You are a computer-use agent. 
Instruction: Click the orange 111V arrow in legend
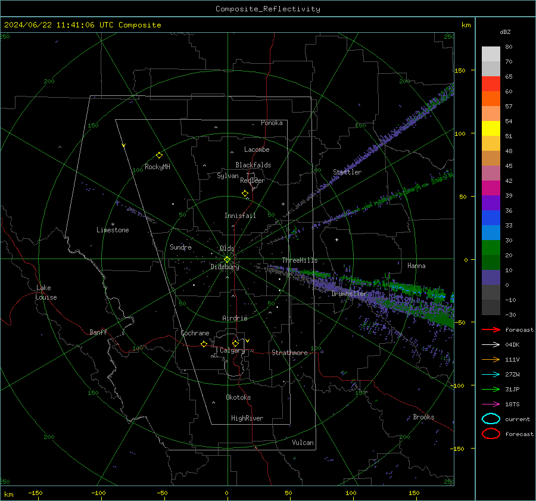point(491,359)
